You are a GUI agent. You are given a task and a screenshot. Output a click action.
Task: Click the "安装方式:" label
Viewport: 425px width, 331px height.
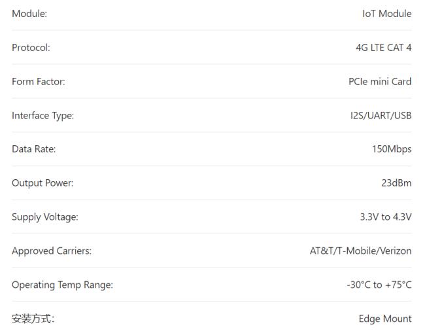(x=31, y=319)
